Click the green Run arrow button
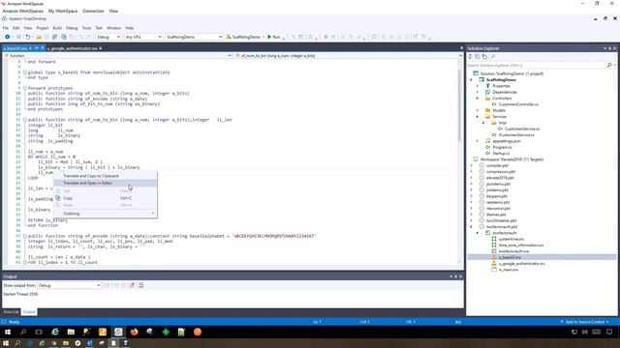This screenshot has height=348, width=620. (269, 37)
